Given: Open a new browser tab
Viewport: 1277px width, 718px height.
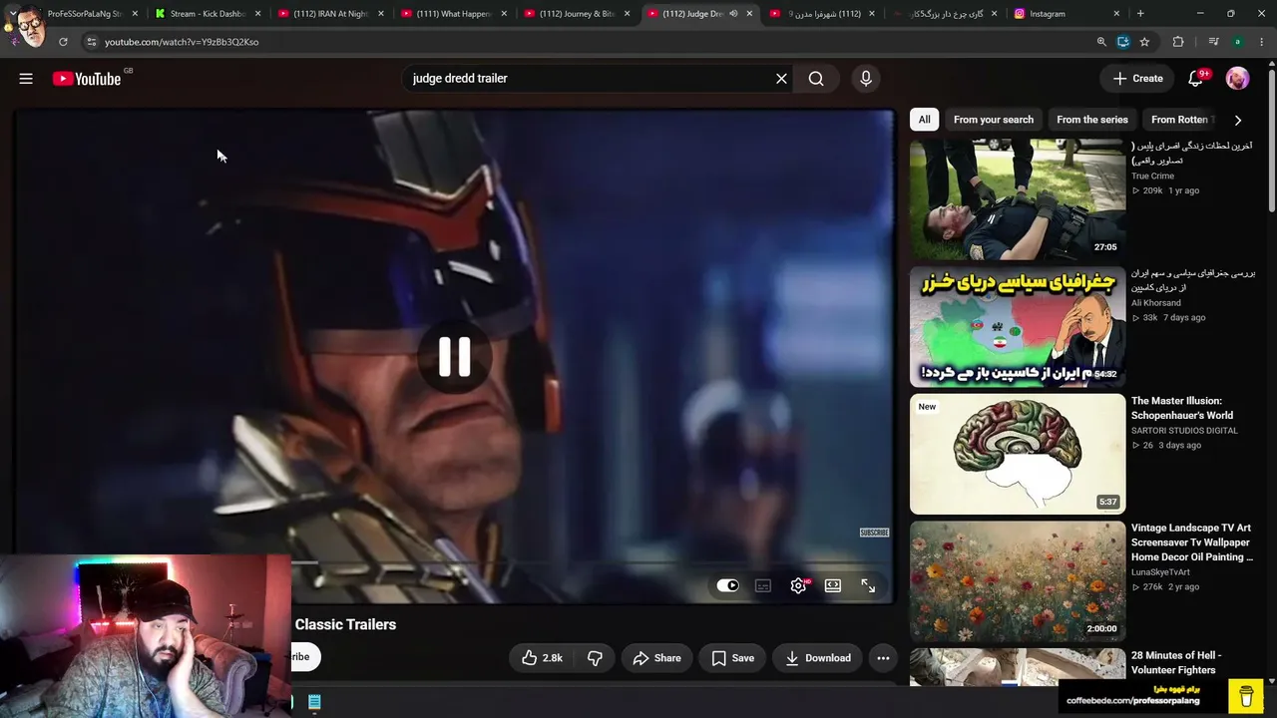Looking at the screenshot, I should [1140, 14].
